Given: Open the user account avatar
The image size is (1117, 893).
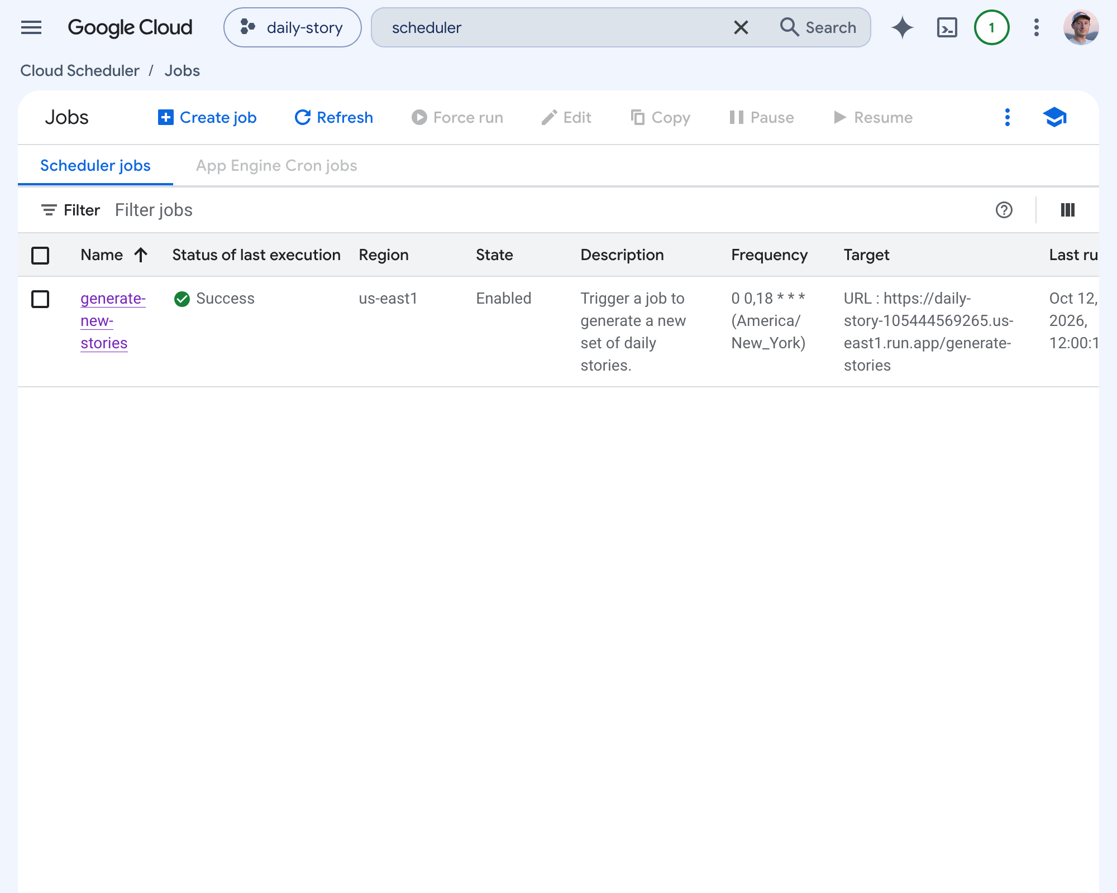Looking at the screenshot, I should [x=1081, y=27].
